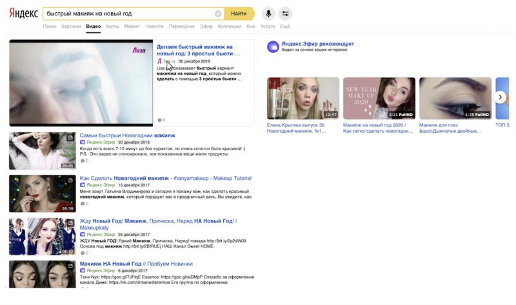516x305 pixels.
Task: Open the Переводчик tab
Action: [182, 26]
